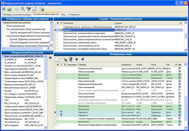Click the blue right arrow add-field button
This screenshot has height=131, width=189.
(50, 58)
